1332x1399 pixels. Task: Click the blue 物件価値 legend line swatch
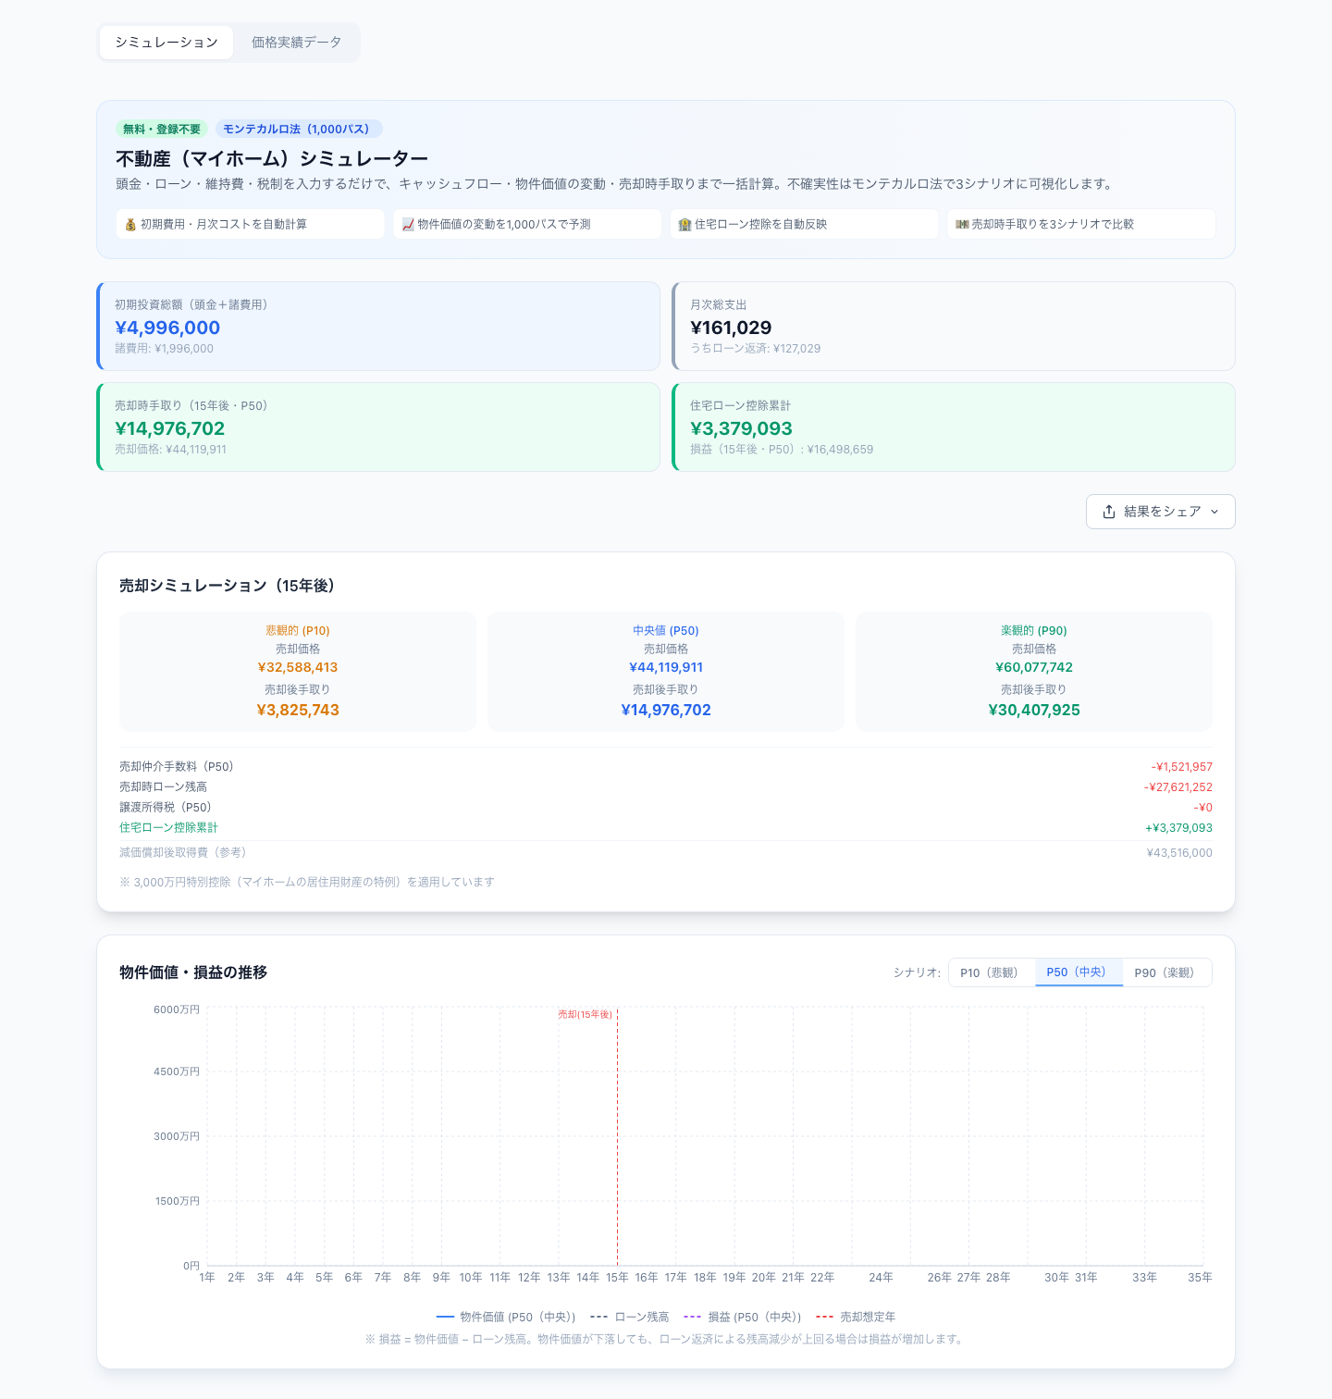click(445, 1317)
